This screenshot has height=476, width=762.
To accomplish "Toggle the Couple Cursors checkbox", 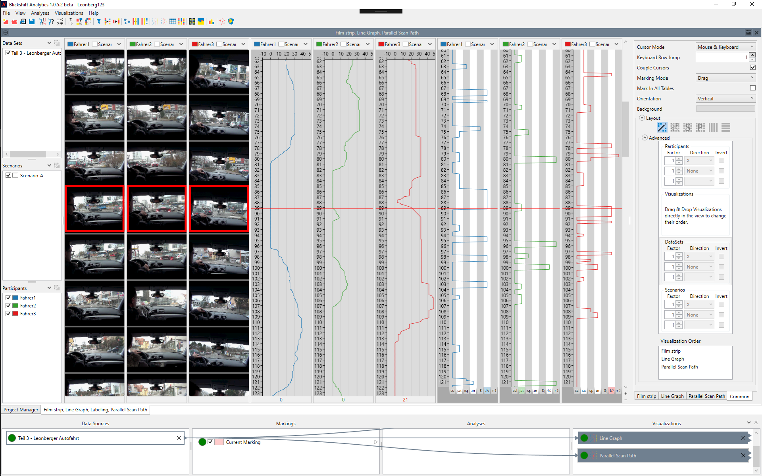I will pyautogui.click(x=752, y=67).
